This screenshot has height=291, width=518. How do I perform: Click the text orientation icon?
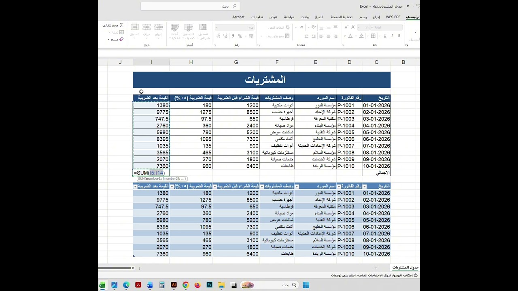[x=313, y=27]
